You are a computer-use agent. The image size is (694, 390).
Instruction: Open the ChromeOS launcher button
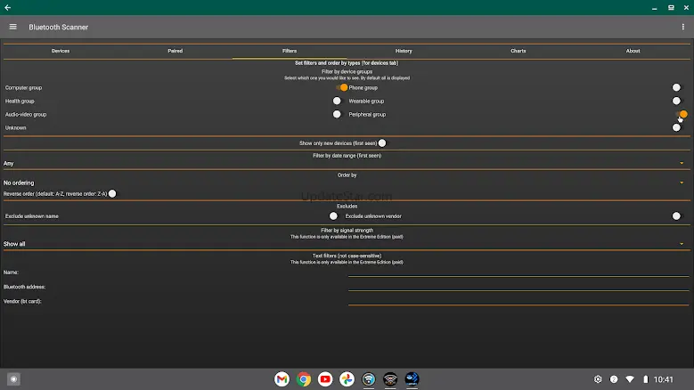pyautogui.click(x=13, y=379)
